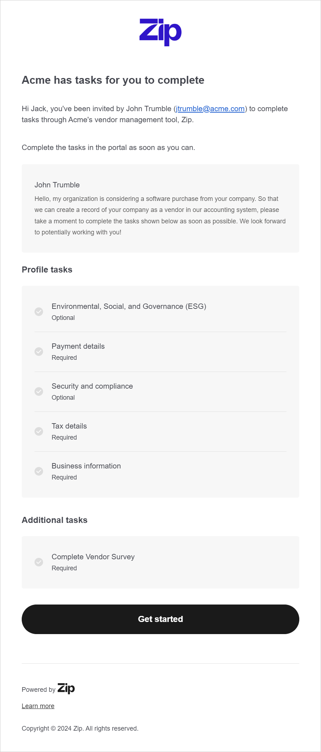321x752 pixels.
Task: Select the Tax details task title
Action: tap(69, 426)
